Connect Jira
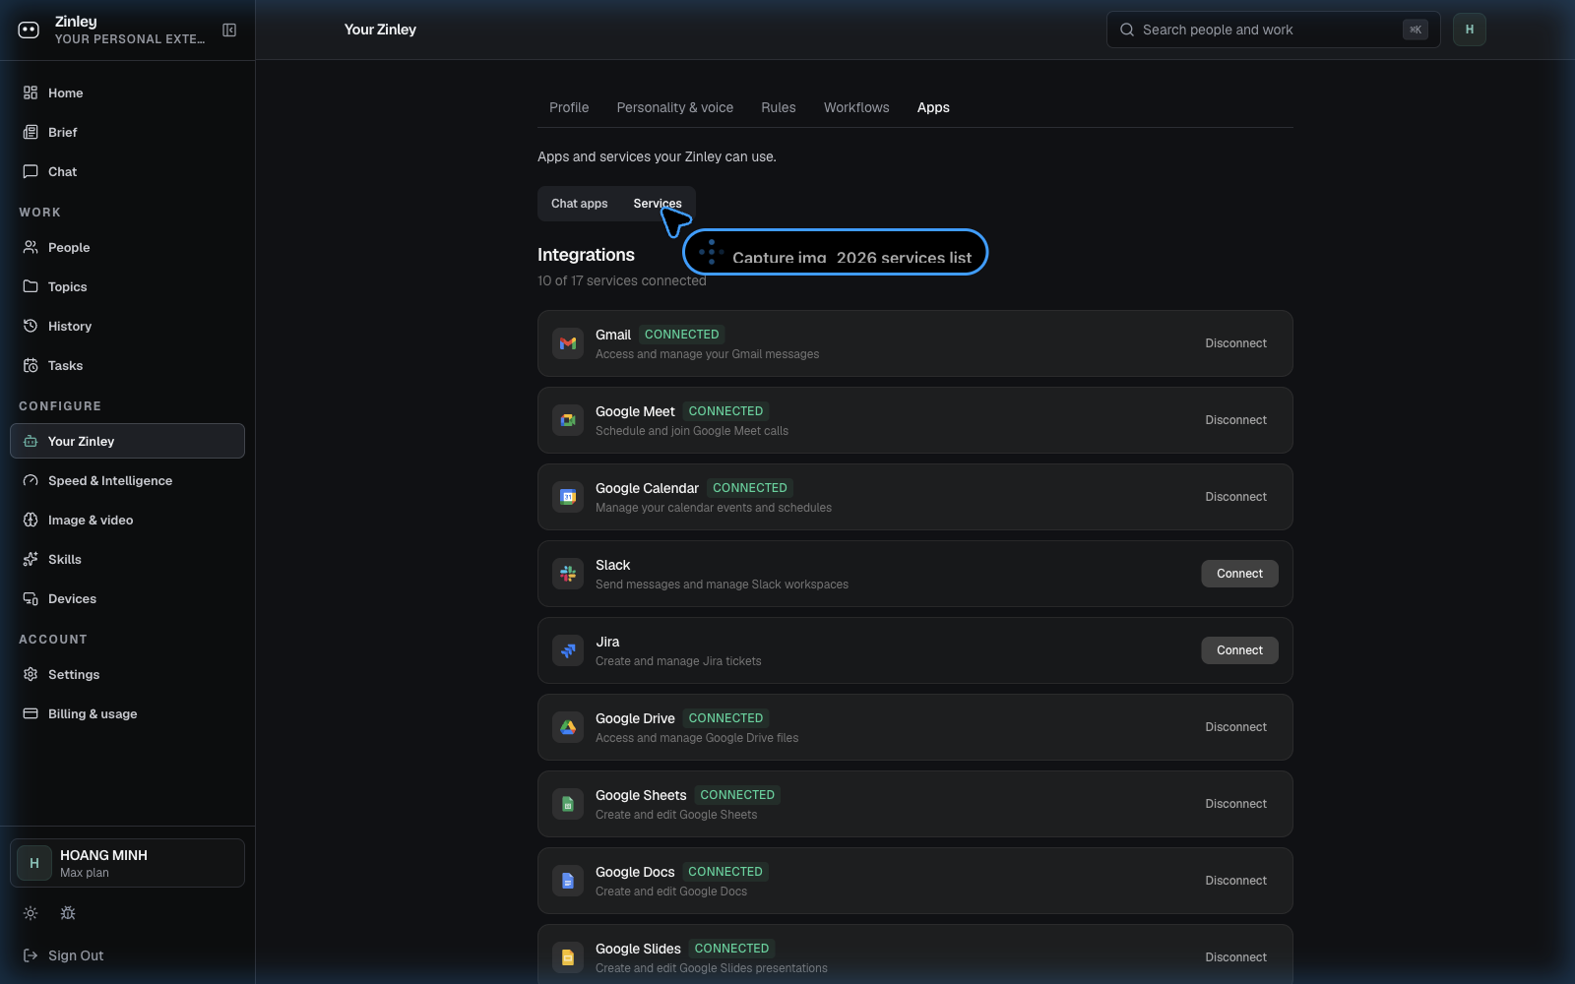This screenshot has height=984, width=1575. point(1239,650)
